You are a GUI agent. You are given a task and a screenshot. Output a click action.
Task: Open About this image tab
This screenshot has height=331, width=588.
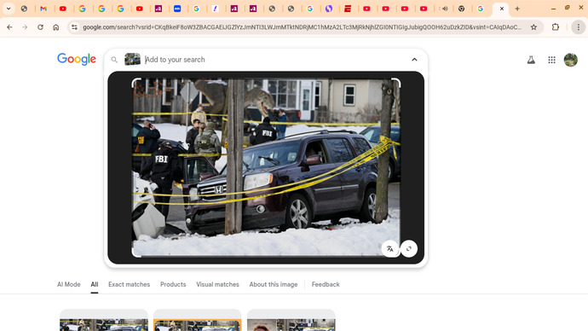tap(274, 284)
